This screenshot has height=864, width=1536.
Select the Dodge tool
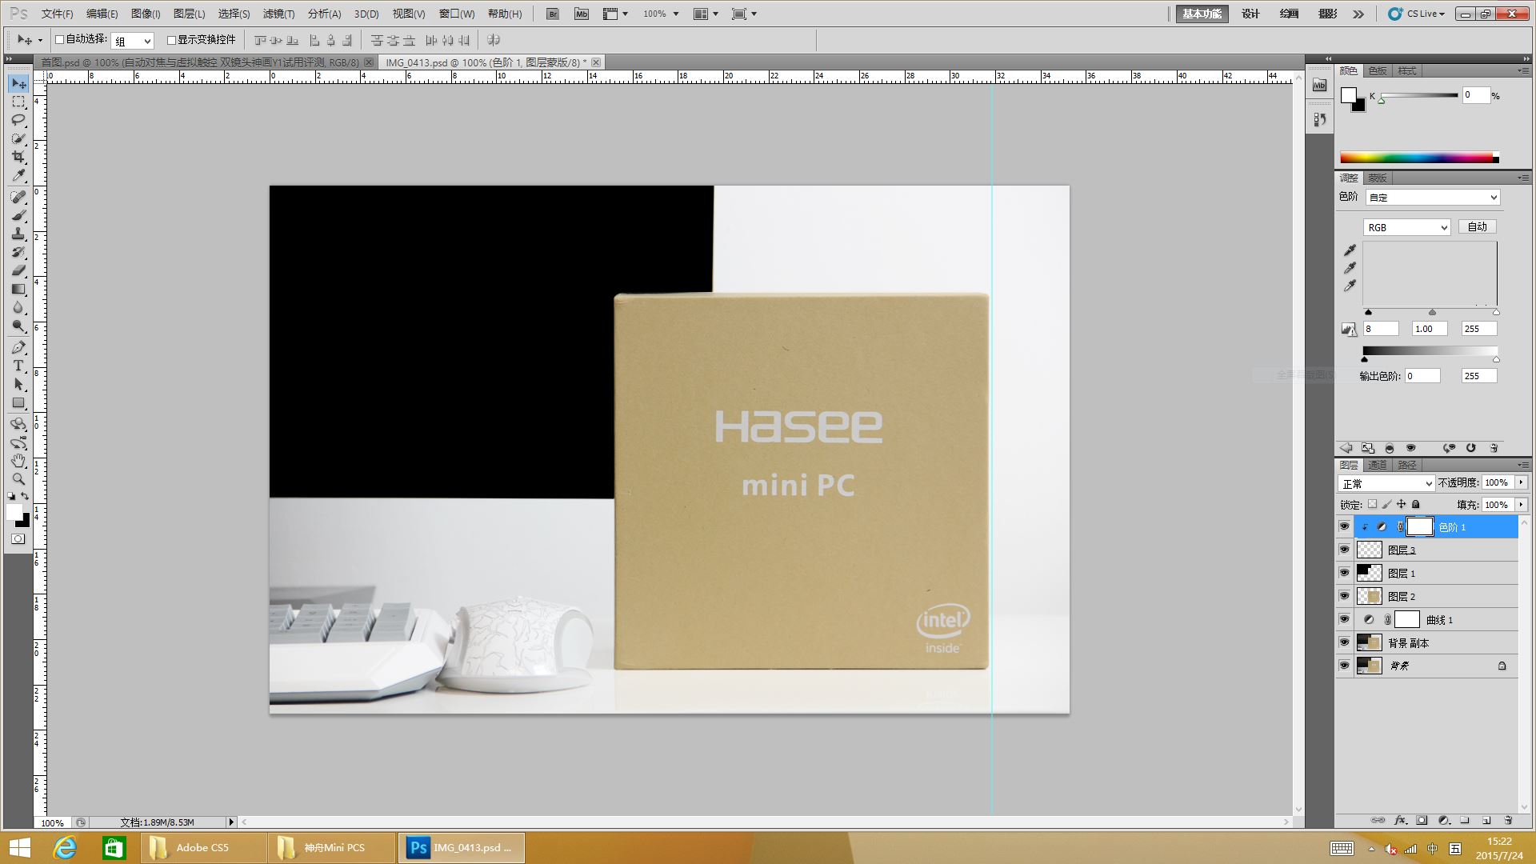(x=18, y=326)
